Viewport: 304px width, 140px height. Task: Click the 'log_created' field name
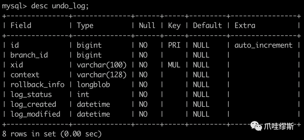pos(33,104)
